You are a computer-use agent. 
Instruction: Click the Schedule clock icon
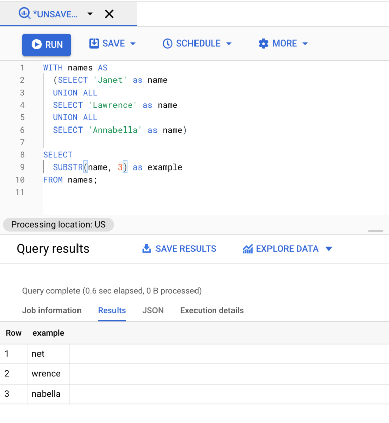click(x=168, y=44)
